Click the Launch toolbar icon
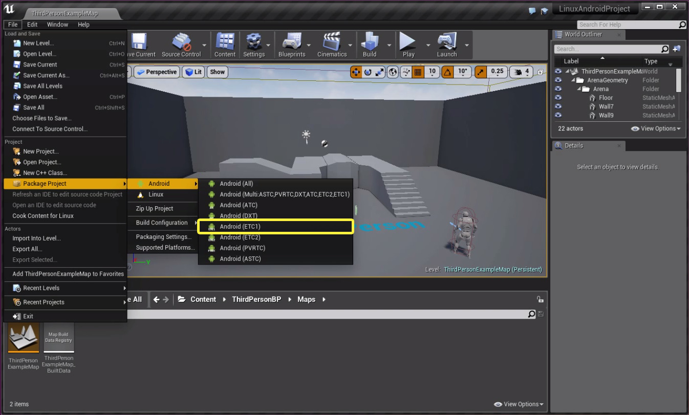The image size is (689, 415). coord(446,44)
